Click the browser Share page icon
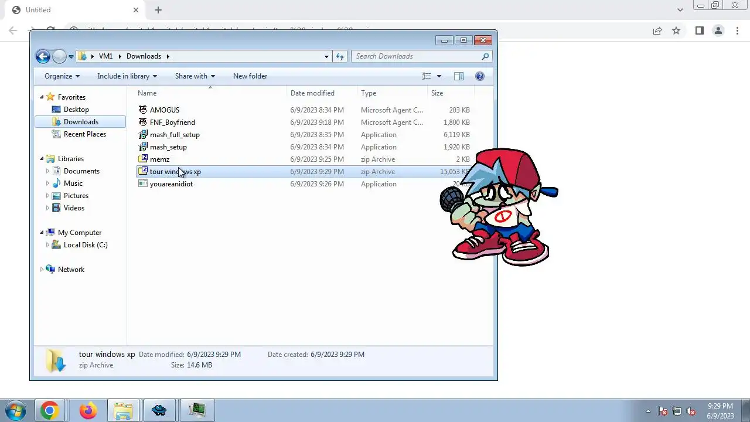The height and width of the screenshot is (422, 750). point(657,30)
